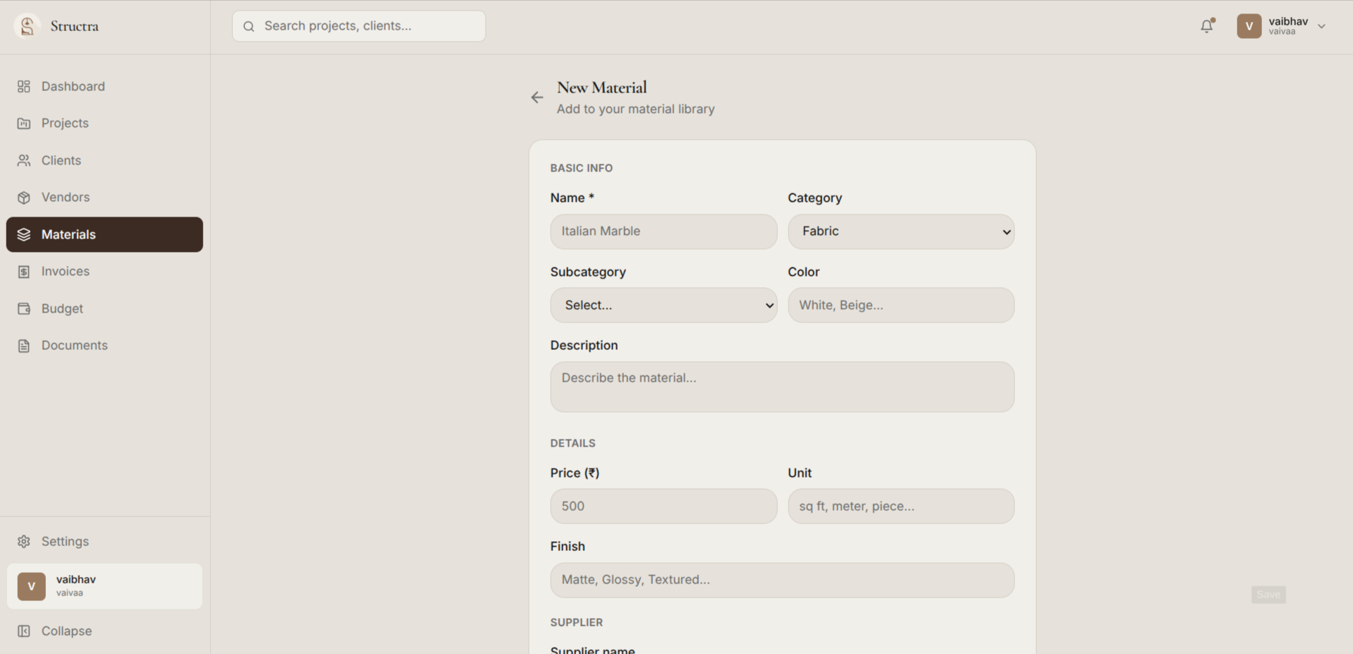Navigate to Vendors section

[104, 198]
